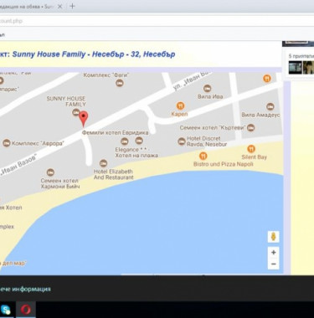Open Opera browser in the taskbar
This screenshot has height=318, width=314.
coord(25,310)
